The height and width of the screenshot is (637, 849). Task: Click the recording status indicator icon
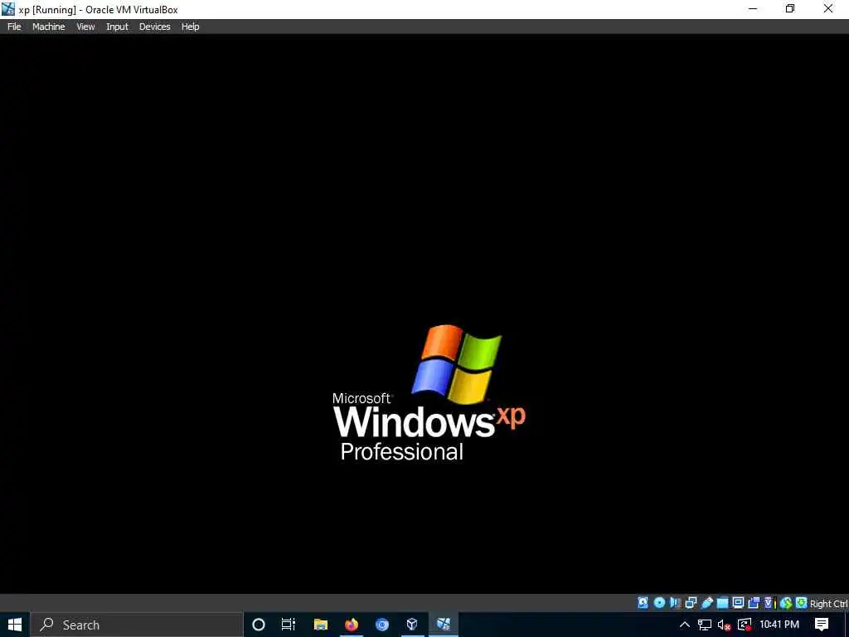coord(754,603)
